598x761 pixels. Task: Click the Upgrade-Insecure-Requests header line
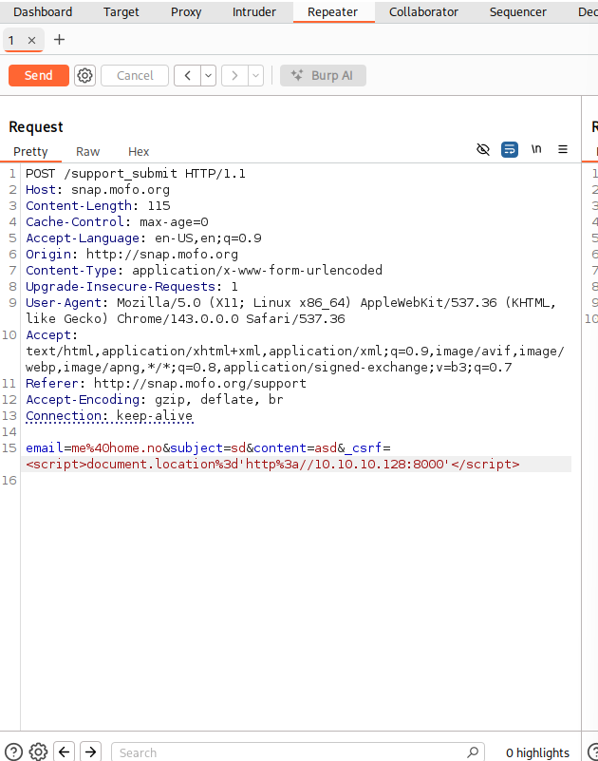tap(132, 286)
